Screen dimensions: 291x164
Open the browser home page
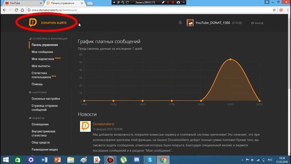22,10
